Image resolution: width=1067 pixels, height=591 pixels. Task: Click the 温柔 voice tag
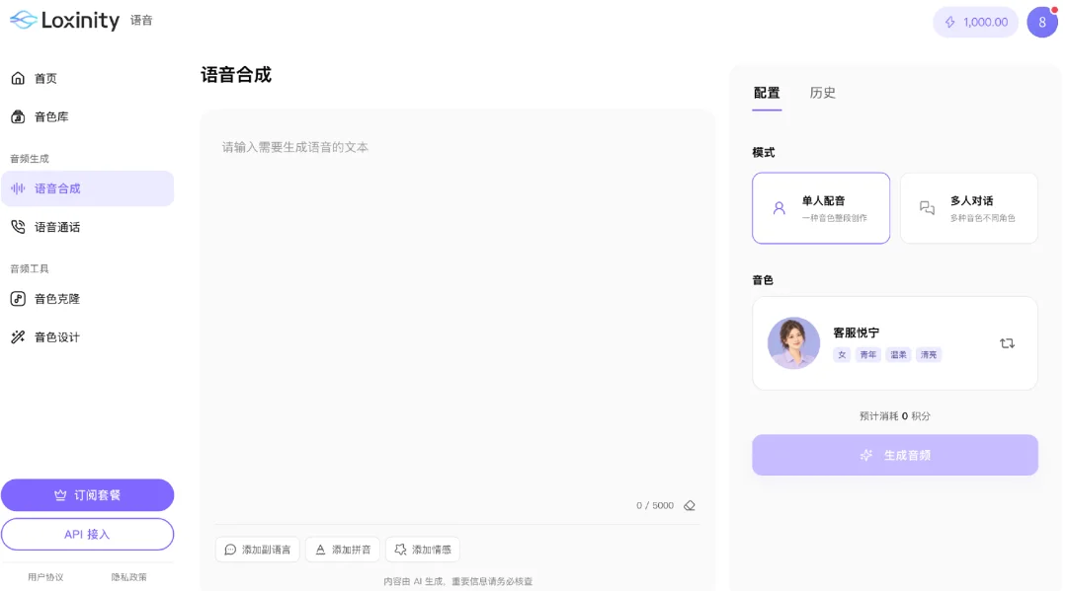click(898, 354)
